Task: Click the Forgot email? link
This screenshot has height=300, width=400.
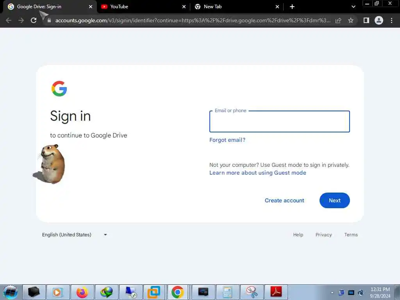Action: [227, 140]
